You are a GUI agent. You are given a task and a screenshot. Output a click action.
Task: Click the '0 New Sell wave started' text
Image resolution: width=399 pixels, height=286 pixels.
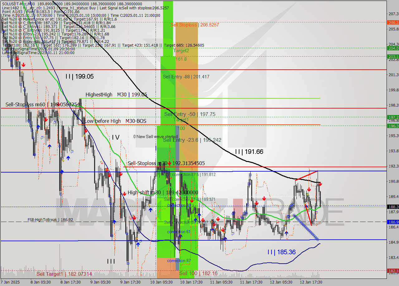(x=156, y=136)
